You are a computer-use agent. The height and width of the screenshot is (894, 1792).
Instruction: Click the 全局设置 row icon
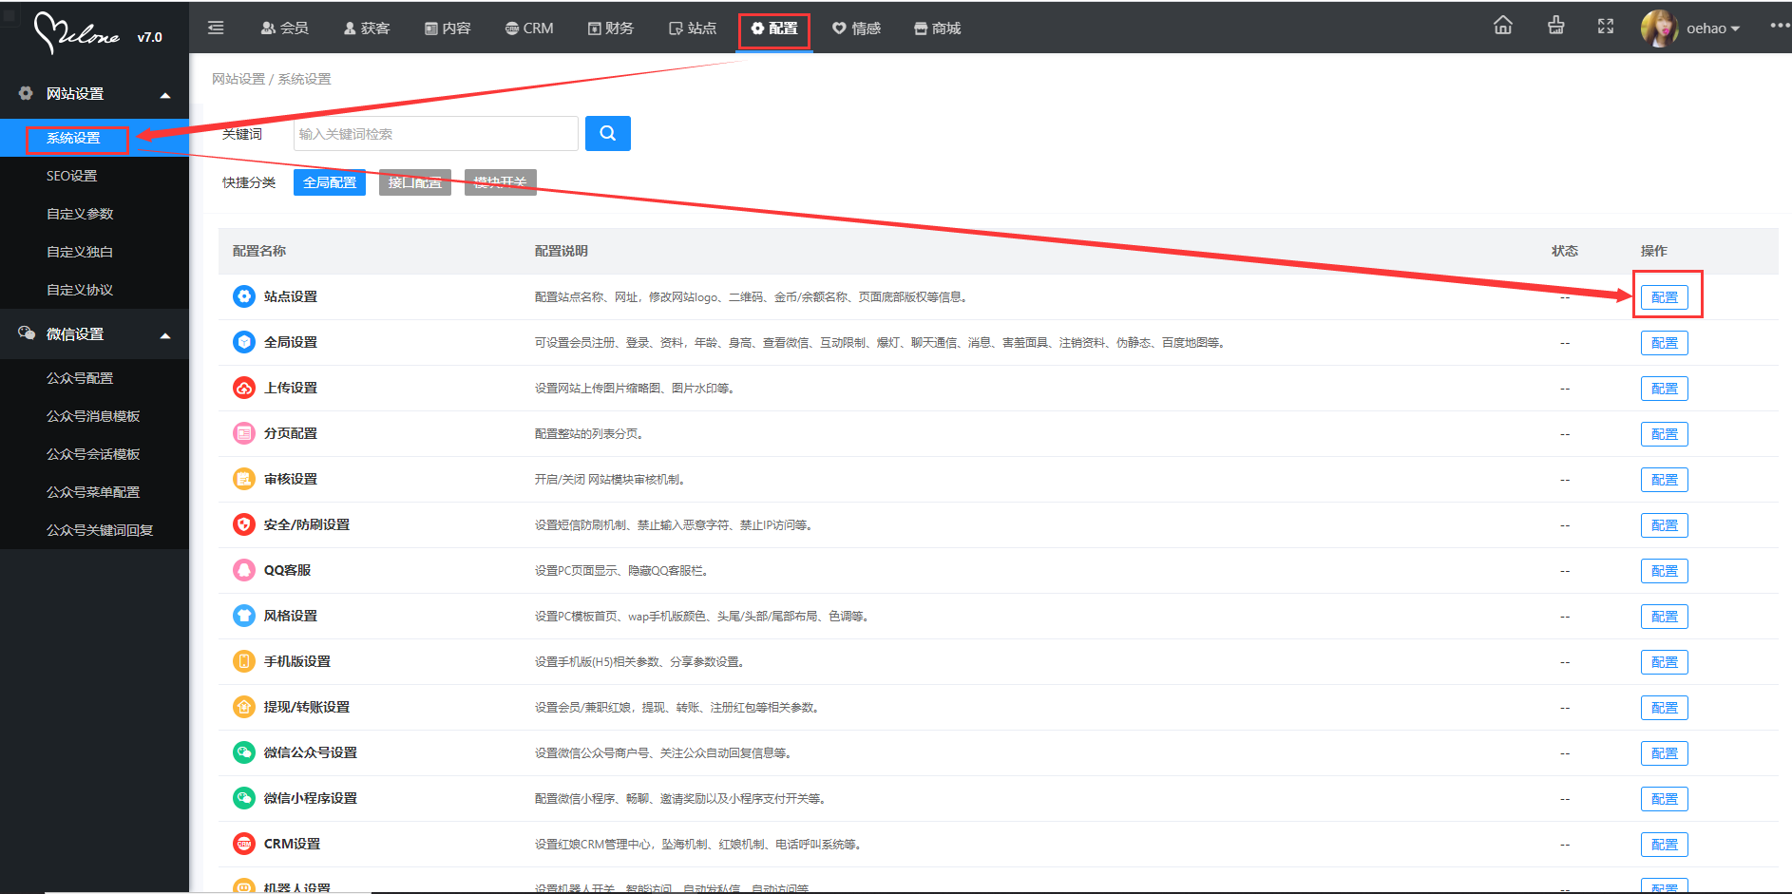click(244, 342)
